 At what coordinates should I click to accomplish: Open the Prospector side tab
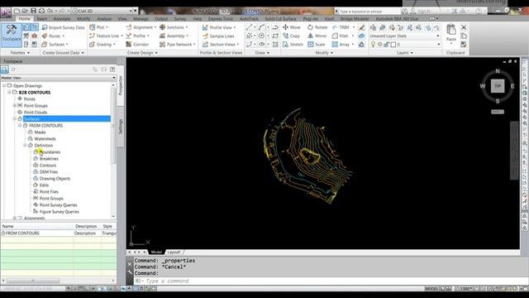(x=121, y=85)
